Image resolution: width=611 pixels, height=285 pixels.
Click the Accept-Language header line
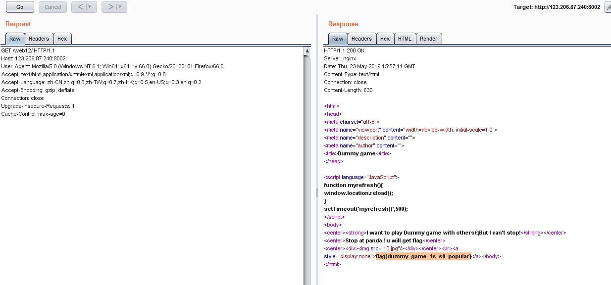tap(101, 82)
